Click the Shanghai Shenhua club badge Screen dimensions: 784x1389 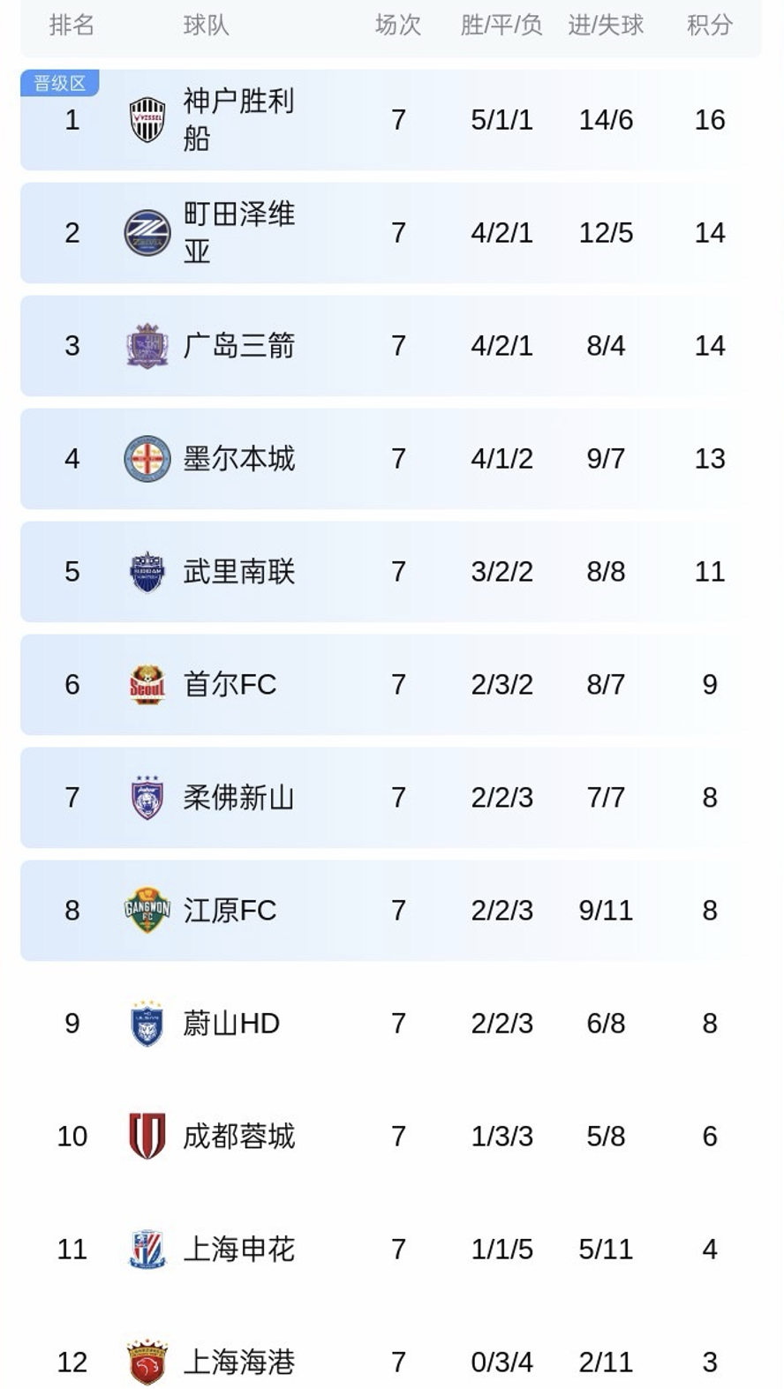[x=147, y=1250]
